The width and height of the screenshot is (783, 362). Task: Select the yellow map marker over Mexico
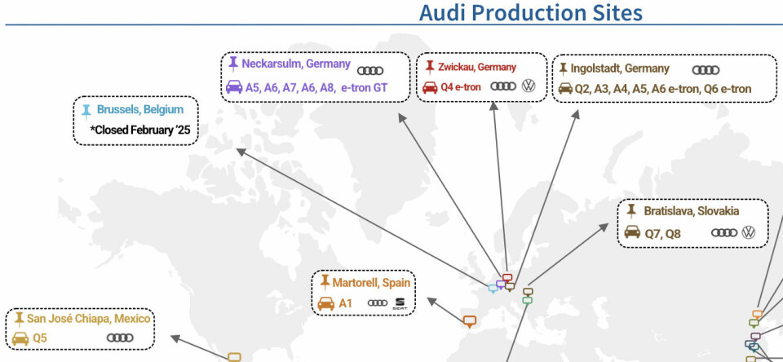point(234,356)
